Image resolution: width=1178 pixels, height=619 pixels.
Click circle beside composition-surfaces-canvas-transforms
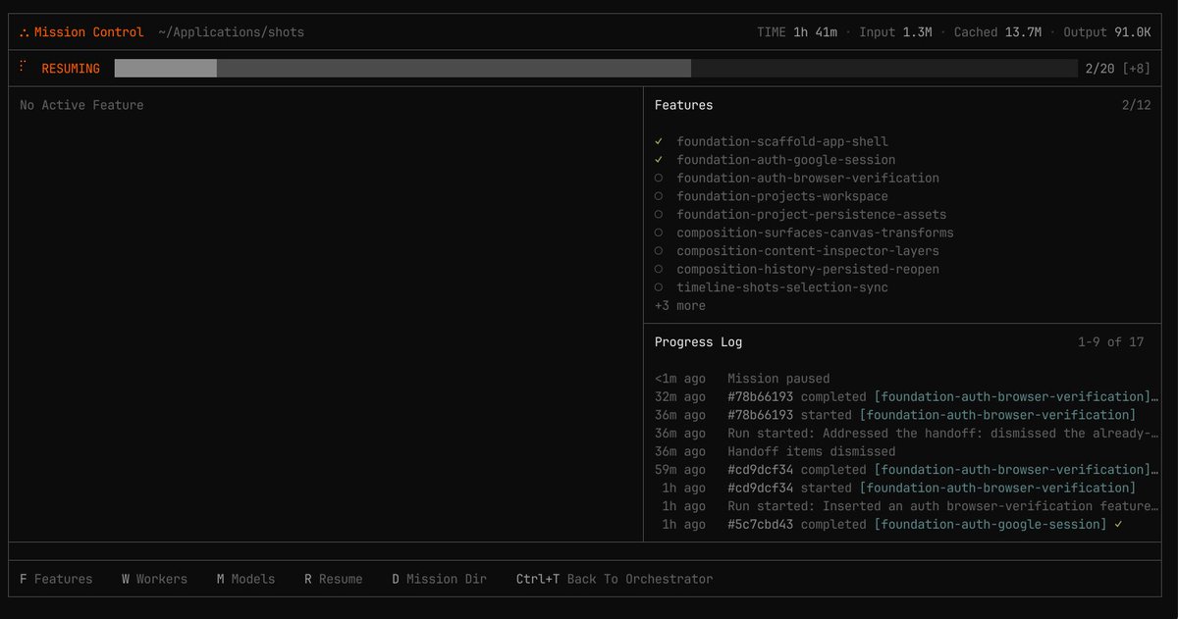coord(659,232)
